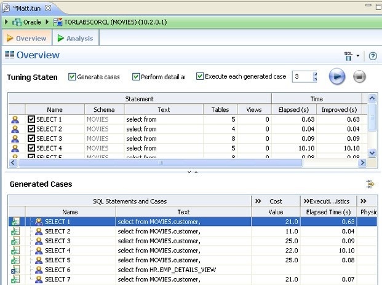Expand the breadcrumb arrow before TORLABSCORCL
This screenshot has width=382, height=285.
(x=47, y=22)
